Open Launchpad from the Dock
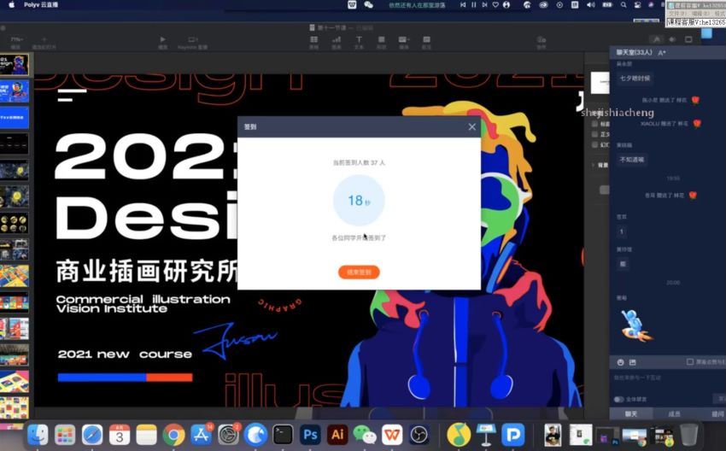The width and height of the screenshot is (726, 451). point(65,435)
